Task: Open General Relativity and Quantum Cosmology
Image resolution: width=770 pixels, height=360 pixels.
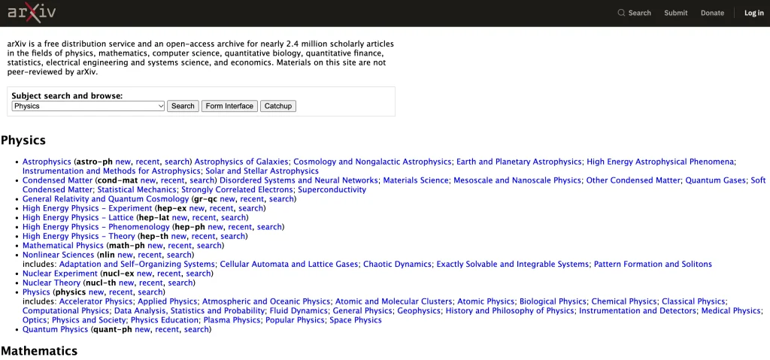Action: tap(105, 199)
